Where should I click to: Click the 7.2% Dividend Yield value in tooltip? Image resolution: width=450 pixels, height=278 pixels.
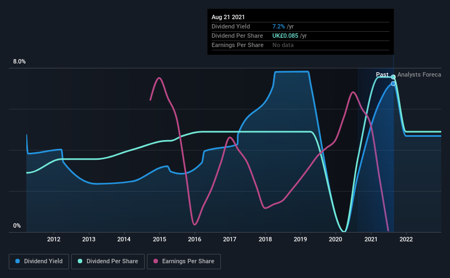coord(278,26)
